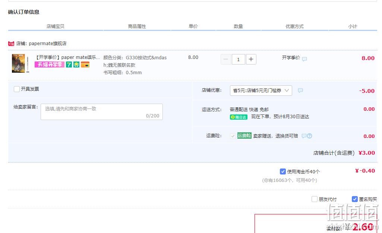Screen dimensions: 382x233
Task: Click the ¥-0.40 coin deduction amount
Action: tap(365, 171)
